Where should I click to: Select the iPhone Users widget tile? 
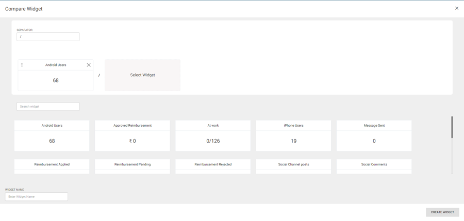293,135
